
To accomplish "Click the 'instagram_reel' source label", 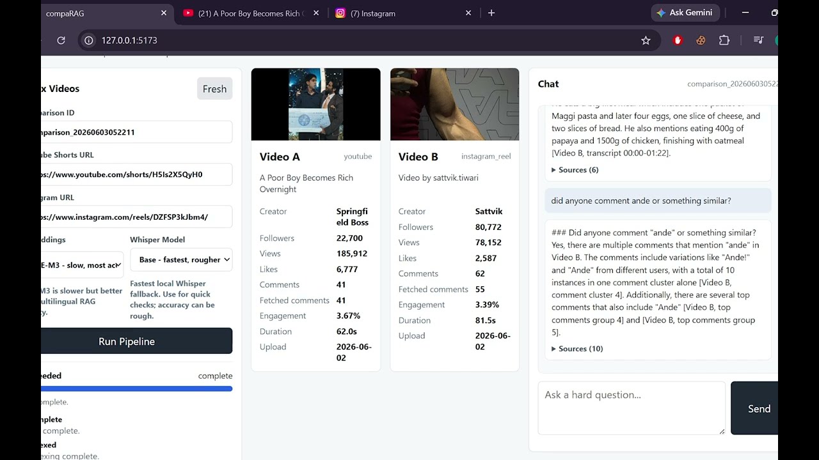I will pos(486,157).
